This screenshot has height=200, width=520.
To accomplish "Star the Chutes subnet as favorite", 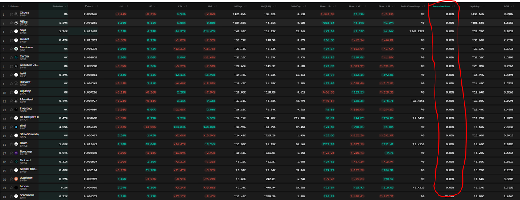I will point(11,14).
